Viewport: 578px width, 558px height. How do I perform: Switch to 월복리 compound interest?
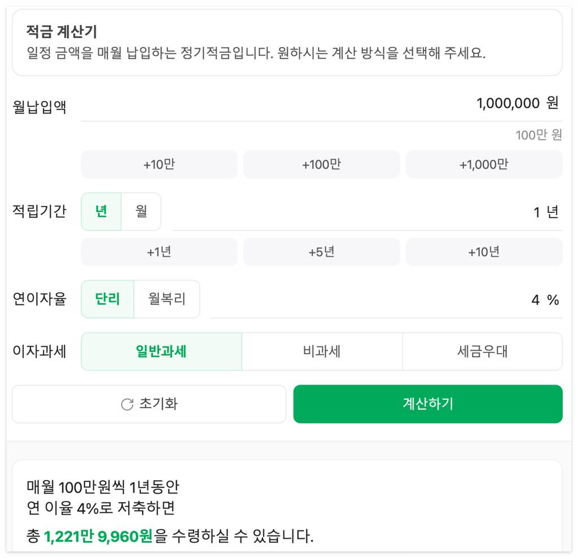point(167,299)
